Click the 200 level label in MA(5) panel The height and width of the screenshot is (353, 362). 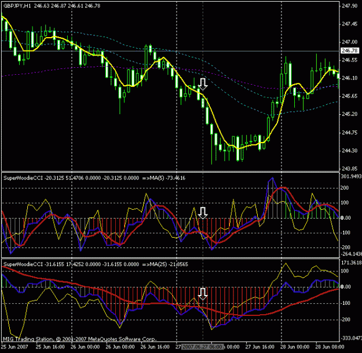[345, 188]
